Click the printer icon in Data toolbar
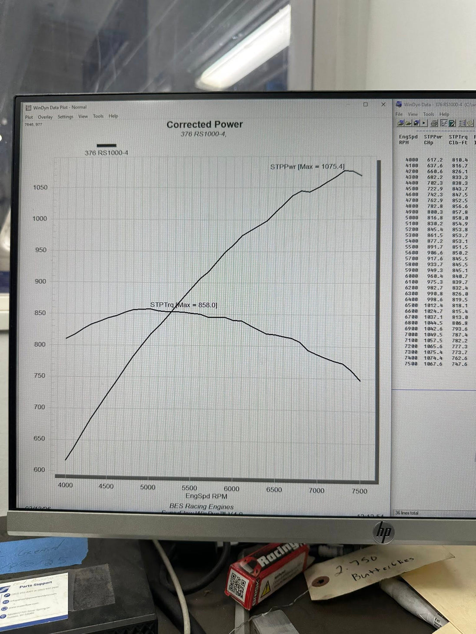The image size is (476, 634). tap(434, 123)
